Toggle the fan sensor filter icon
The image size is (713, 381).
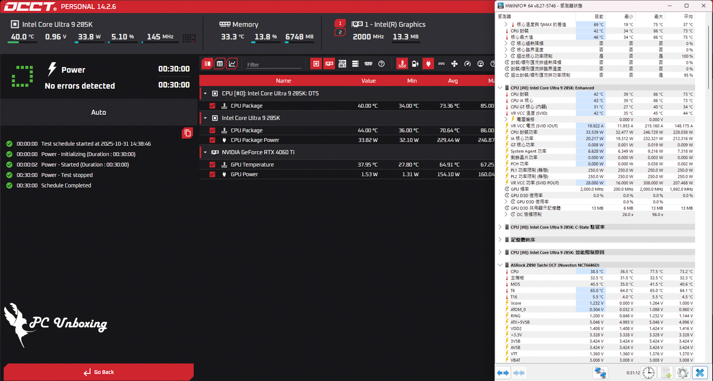(x=454, y=64)
